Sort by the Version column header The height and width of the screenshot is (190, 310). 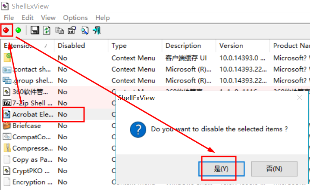pos(243,46)
